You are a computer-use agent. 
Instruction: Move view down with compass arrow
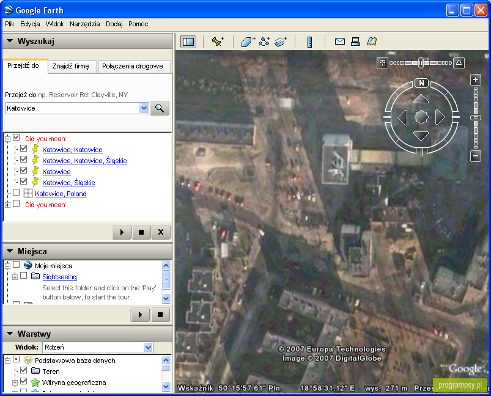click(x=421, y=136)
